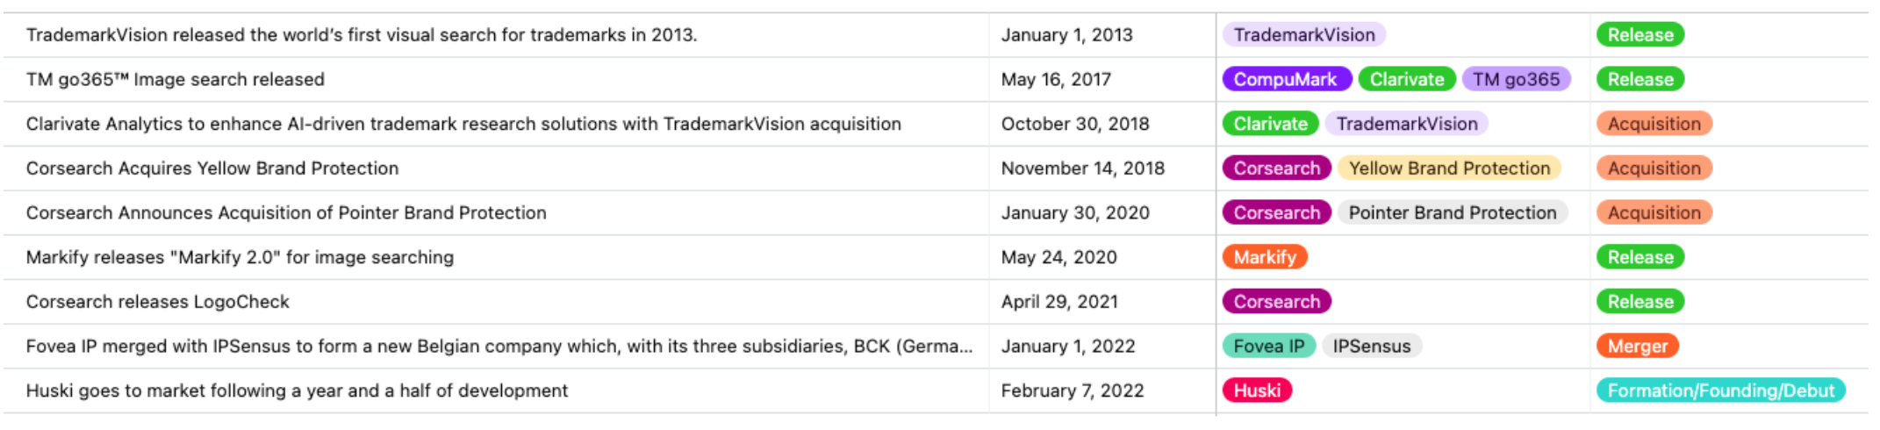1880x430 pixels.
Task: Click the Yellow Brand Protection tag
Action: click(x=1448, y=168)
